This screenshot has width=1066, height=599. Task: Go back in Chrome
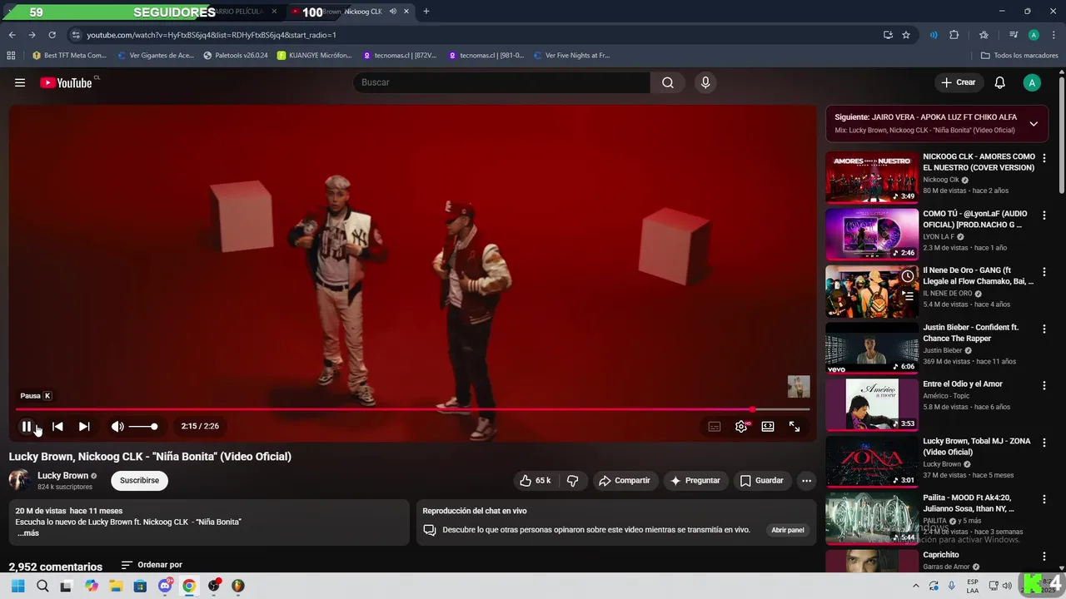(x=12, y=35)
